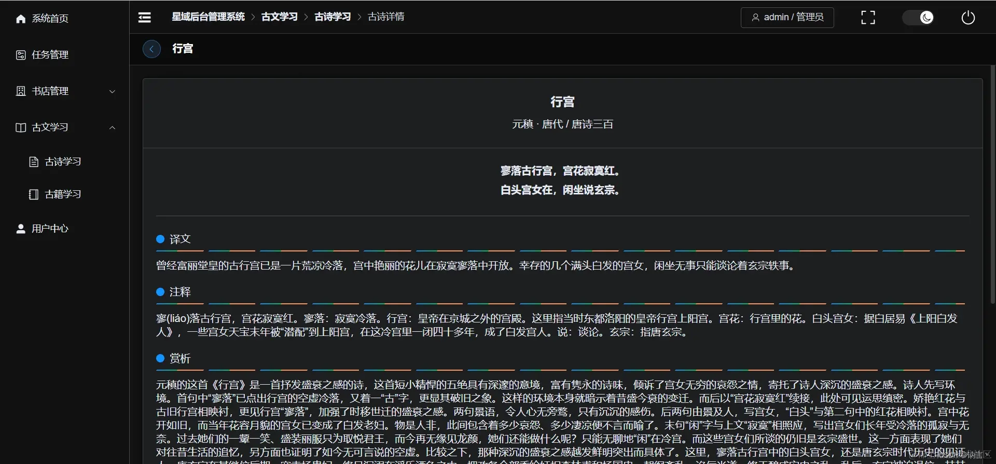Open the fullscreen toggle icon
Screen dimensions: 996x464
coord(868,18)
